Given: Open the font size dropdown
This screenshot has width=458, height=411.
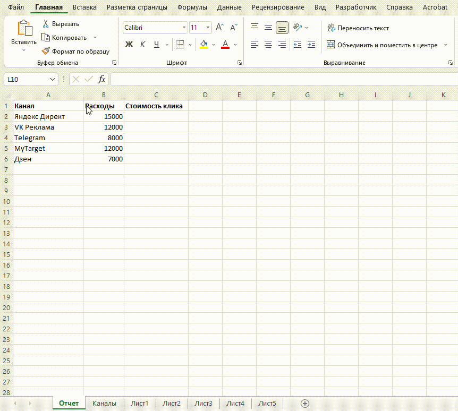Looking at the screenshot, I should (207, 28).
